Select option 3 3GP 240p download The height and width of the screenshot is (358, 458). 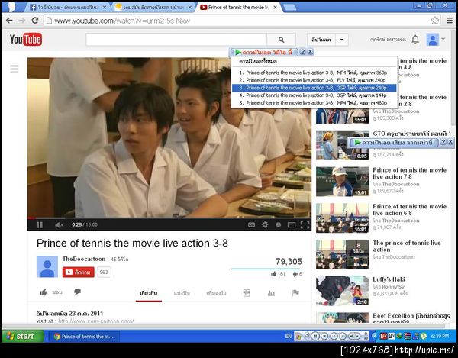(314, 88)
